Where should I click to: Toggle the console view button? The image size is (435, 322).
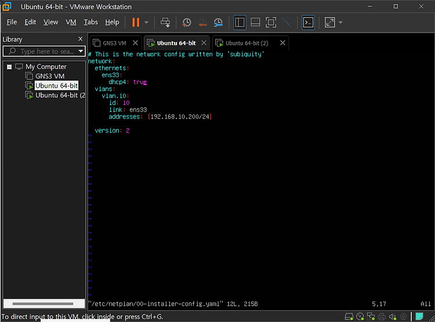point(308,22)
